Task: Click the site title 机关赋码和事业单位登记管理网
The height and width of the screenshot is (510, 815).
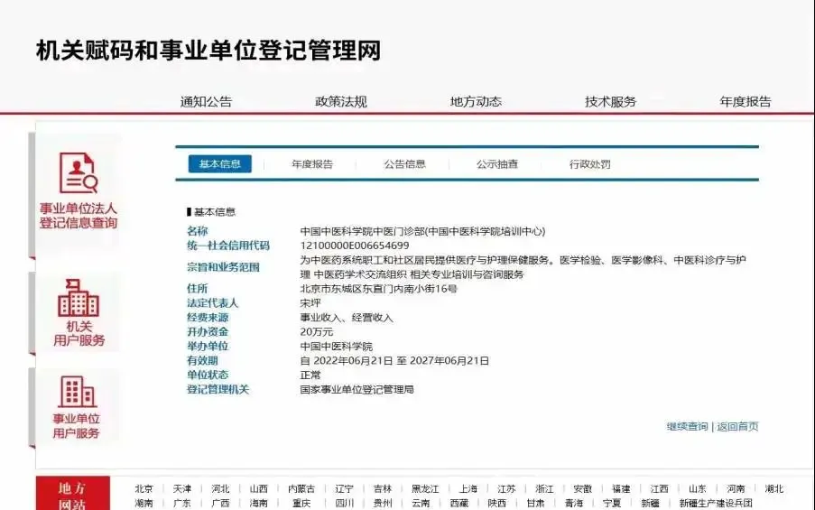Action: 208,51
